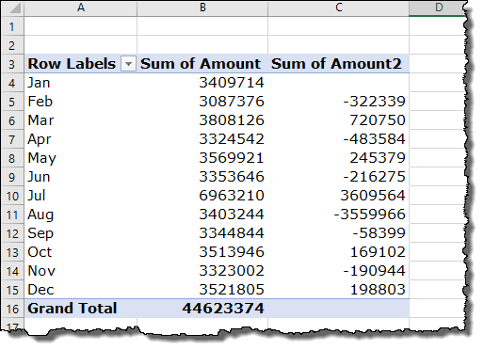Click the cell with value -58399

[338, 233]
